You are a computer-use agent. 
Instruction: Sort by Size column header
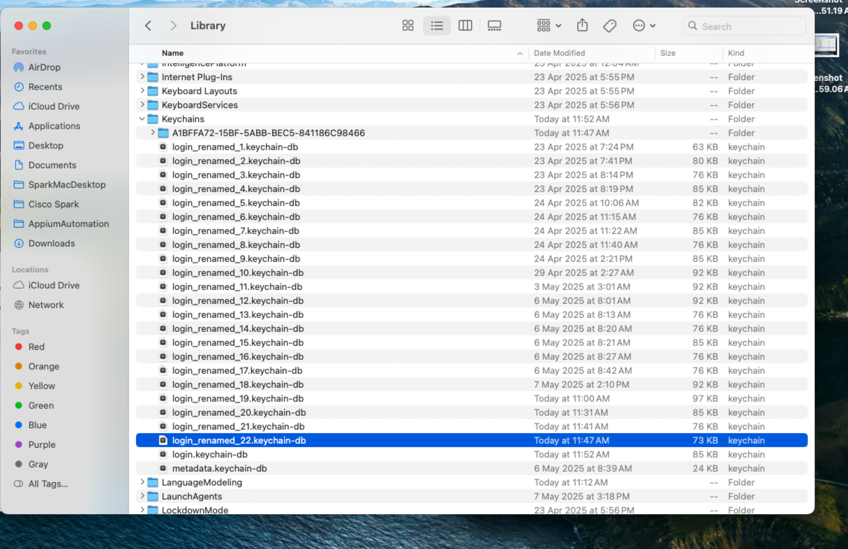point(667,53)
